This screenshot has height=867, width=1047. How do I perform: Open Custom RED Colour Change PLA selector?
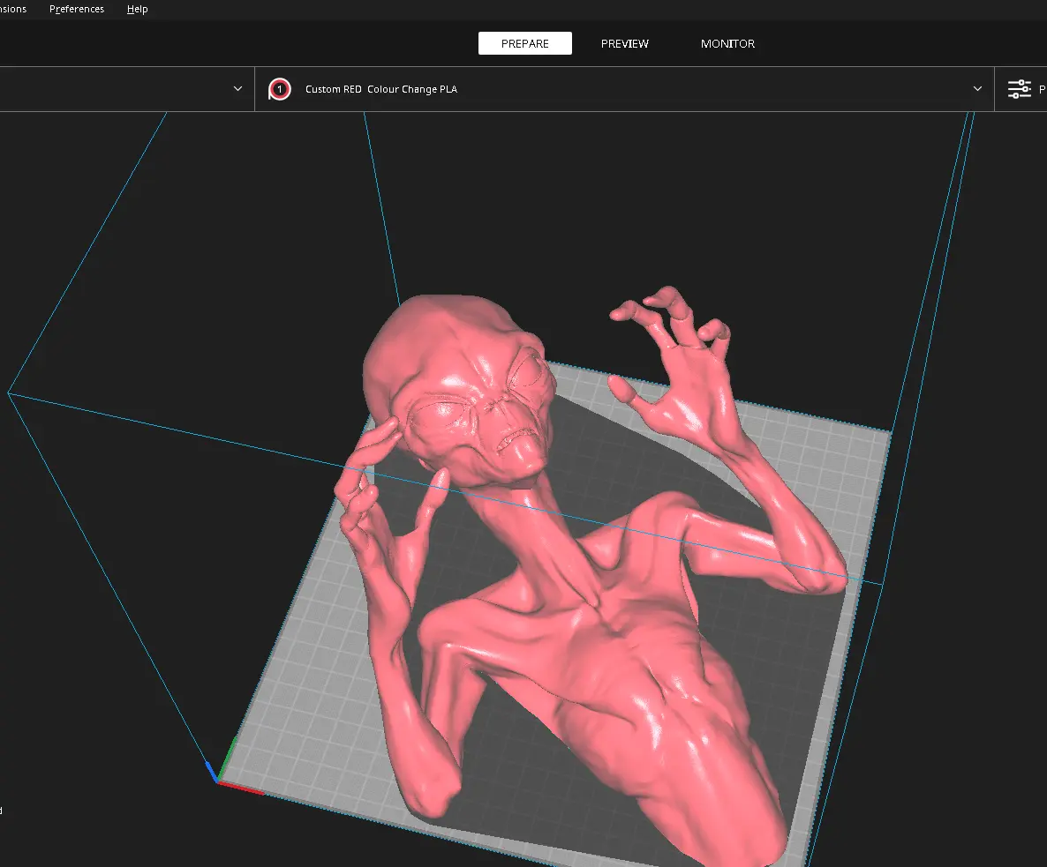pos(380,89)
